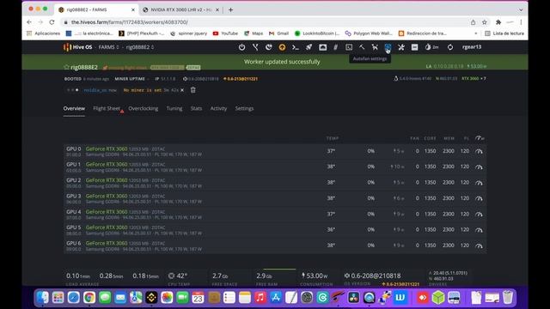
Task: Delete messages with the trash can icon
Action: 192,90
